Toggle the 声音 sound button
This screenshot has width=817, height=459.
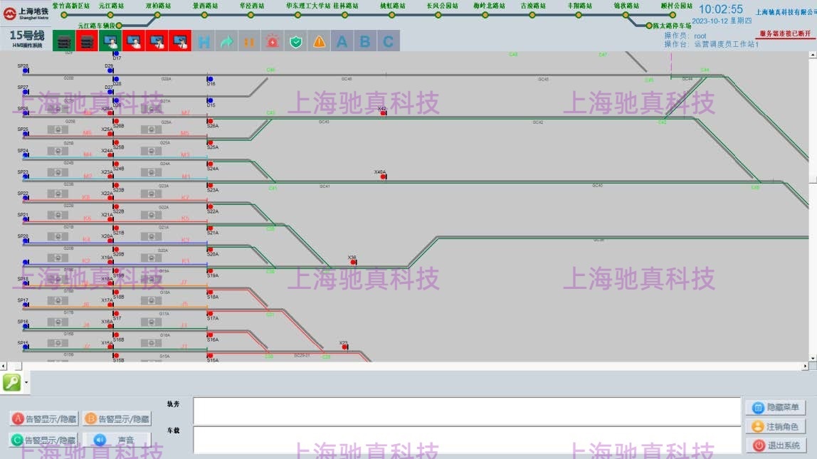tap(117, 440)
